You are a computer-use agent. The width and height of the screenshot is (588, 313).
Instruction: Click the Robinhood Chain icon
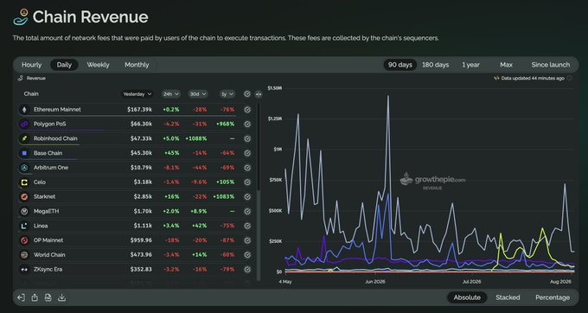(25, 138)
